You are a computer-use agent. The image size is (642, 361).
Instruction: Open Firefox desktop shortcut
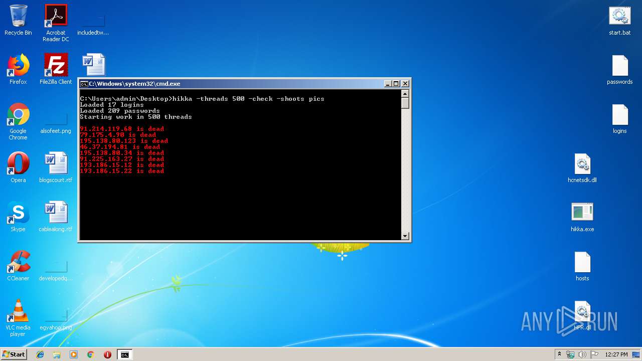coord(18,69)
